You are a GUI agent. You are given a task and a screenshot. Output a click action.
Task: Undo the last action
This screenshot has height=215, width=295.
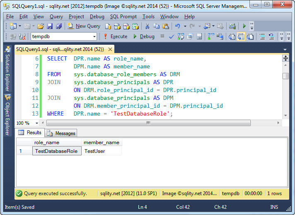click(177, 26)
